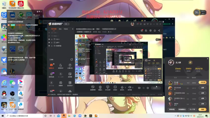Image resolution: width=210 pixels, height=118 pixels.
Task: Open the 视频连麦 tool icon
Action: [x=51, y=75]
